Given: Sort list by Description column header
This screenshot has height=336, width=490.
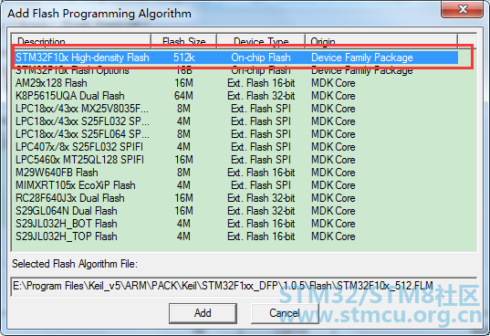Looking at the screenshot, I should coord(81,41).
